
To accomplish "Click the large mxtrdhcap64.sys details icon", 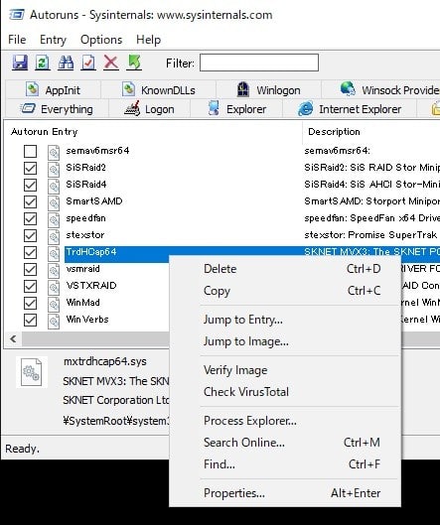I will click(32, 372).
